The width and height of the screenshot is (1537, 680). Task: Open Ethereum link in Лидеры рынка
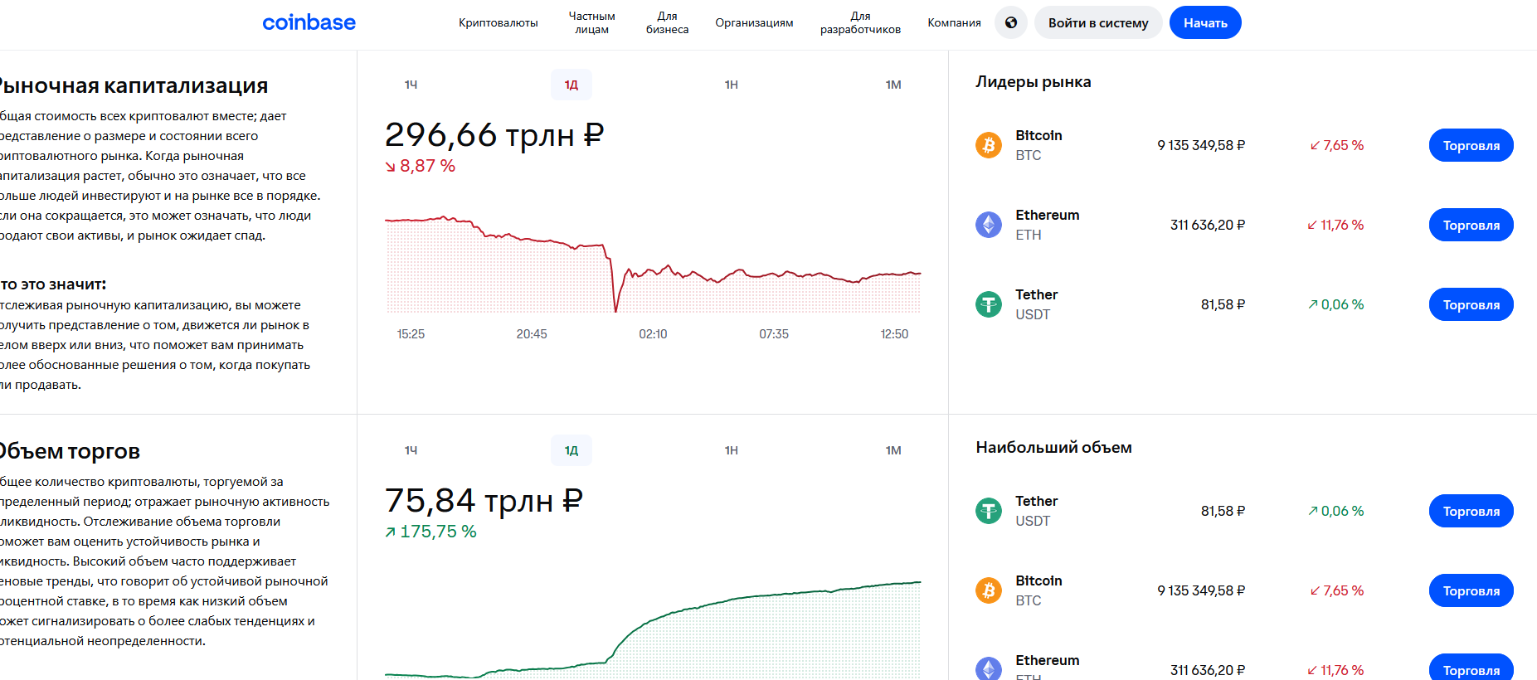coord(1048,215)
